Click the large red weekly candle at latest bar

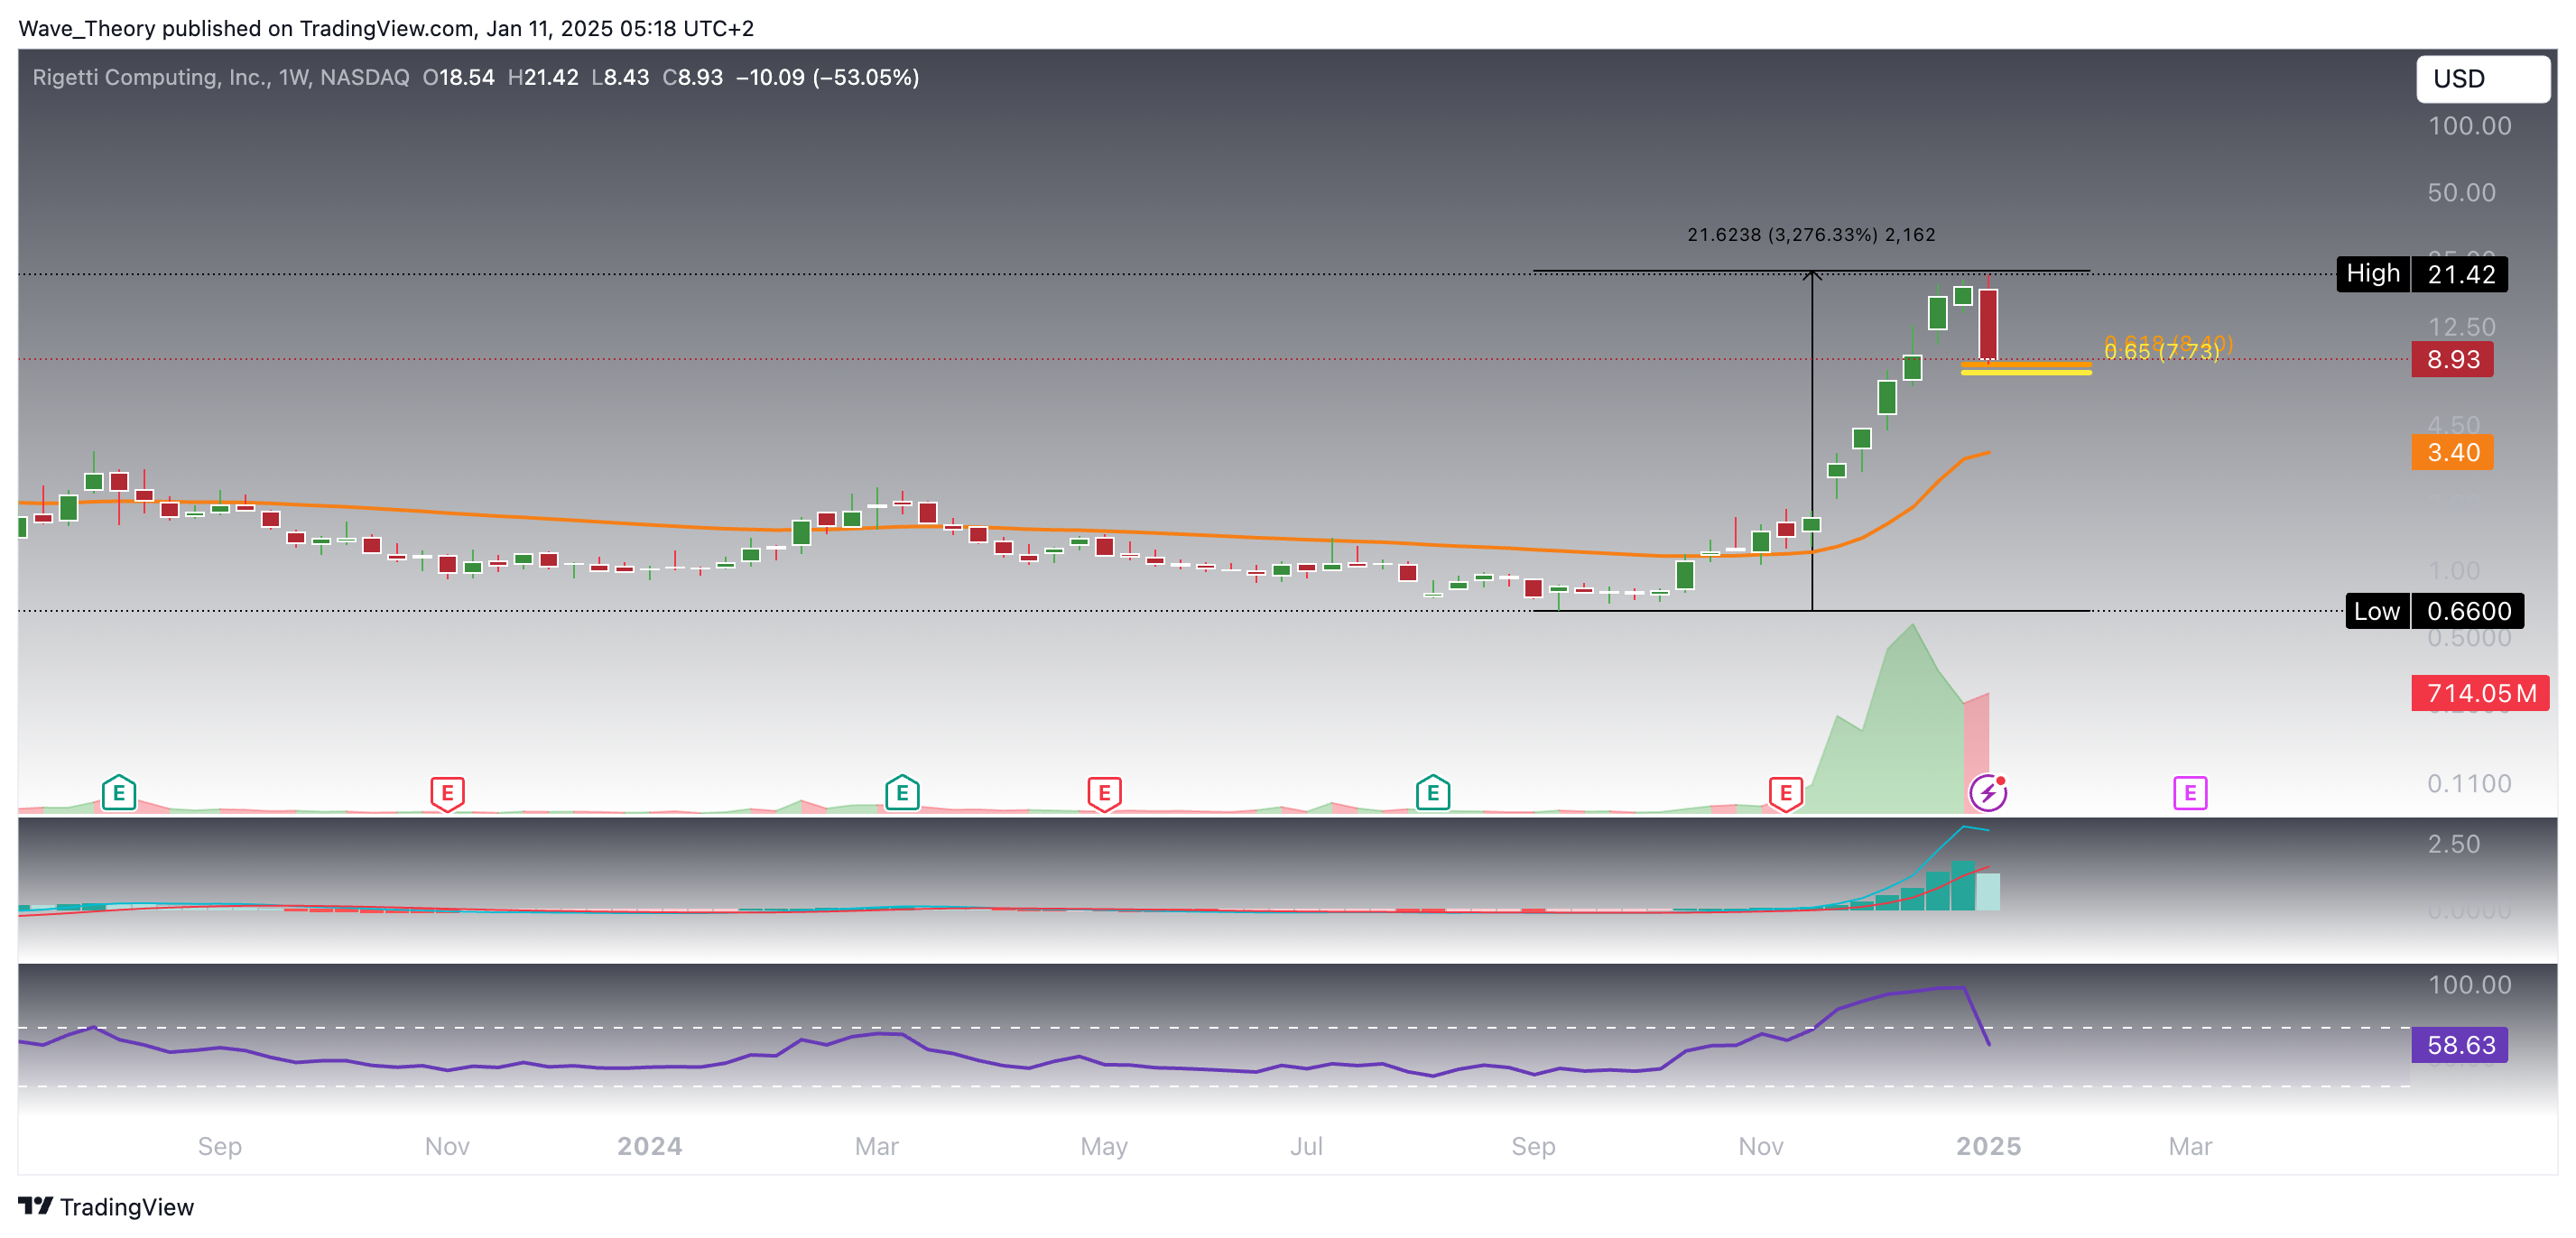pos(1988,323)
